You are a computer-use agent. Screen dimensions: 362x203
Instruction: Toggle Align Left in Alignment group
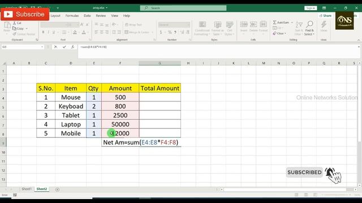(96, 32)
